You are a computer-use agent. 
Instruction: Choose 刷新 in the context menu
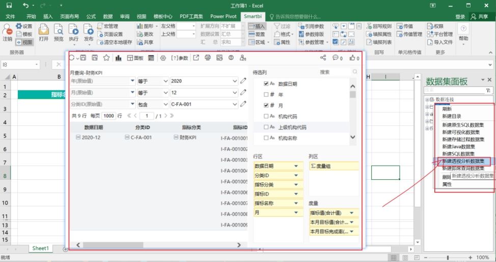click(447, 109)
